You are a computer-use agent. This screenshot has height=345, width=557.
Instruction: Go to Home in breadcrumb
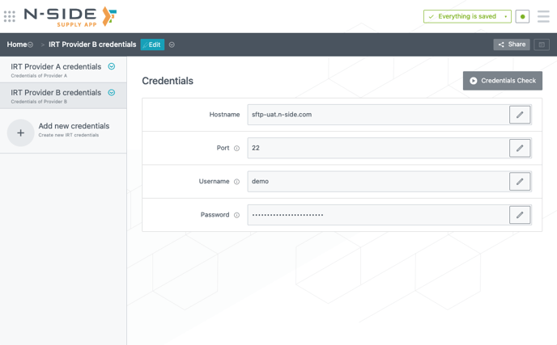(16, 44)
